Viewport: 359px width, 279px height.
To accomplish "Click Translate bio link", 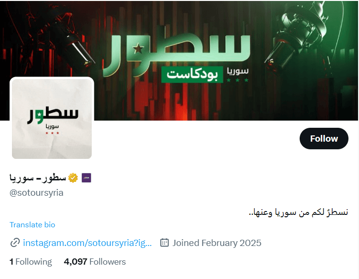I will click(x=32, y=225).
